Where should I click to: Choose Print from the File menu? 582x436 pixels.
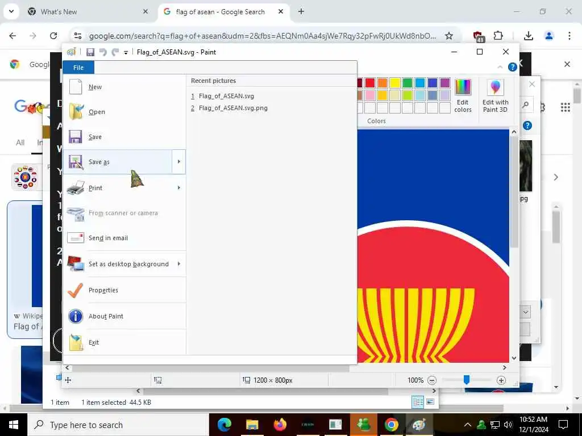118,188
